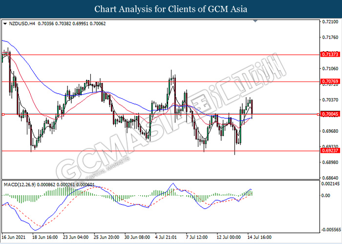342x244 pixels.
Task: Click the NZDUSD,H4 chart title text
Action: [22, 23]
